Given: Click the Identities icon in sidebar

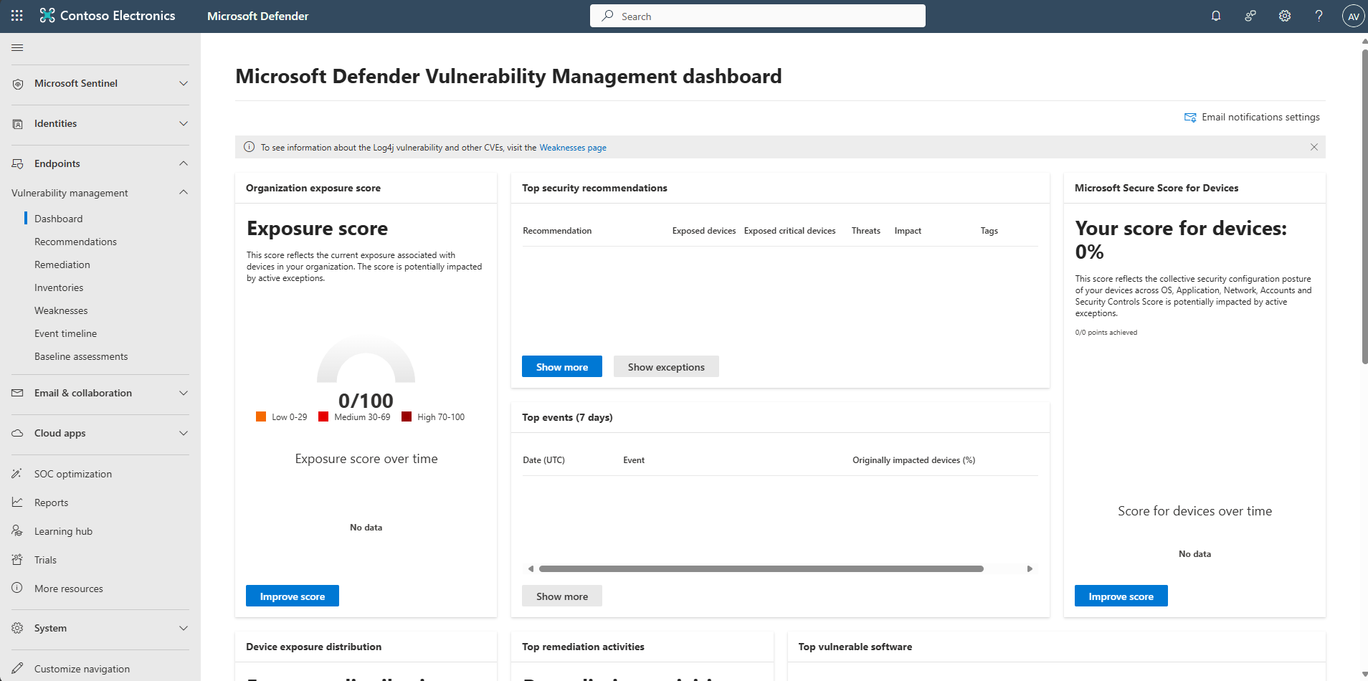Looking at the screenshot, I should point(18,124).
